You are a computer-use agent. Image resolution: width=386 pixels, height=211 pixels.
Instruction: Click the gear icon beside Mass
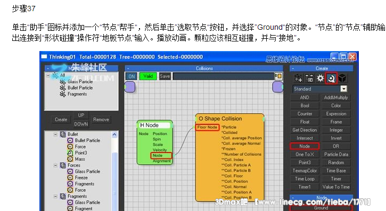70,159
